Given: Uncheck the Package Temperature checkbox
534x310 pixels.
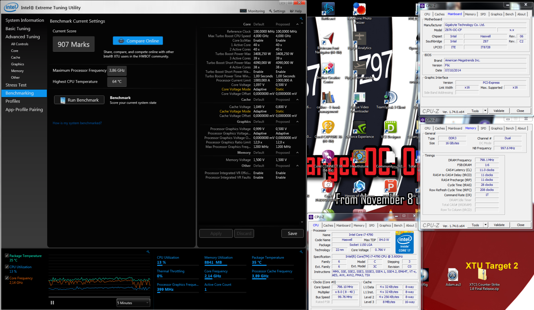Looking at the screenshot, I should tap(7, 255).
